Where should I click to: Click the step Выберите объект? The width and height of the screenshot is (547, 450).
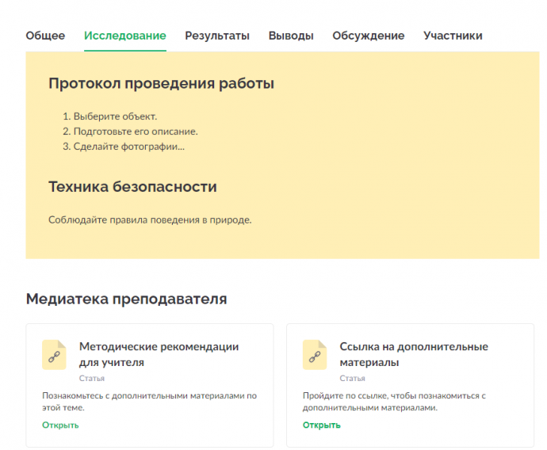(x=110, y=116)
